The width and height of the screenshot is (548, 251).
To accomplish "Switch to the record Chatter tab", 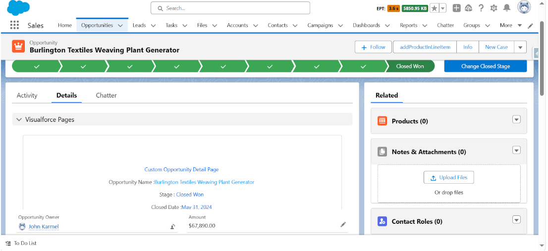I will [x=106, y=96].
